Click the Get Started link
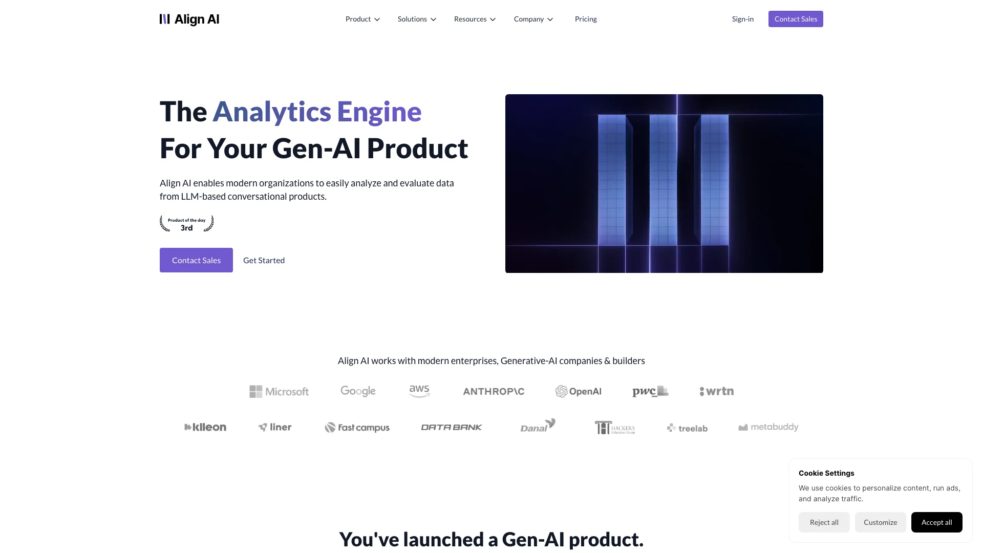The height and width of the screenshot is (553, 983). tap(263, 260)
